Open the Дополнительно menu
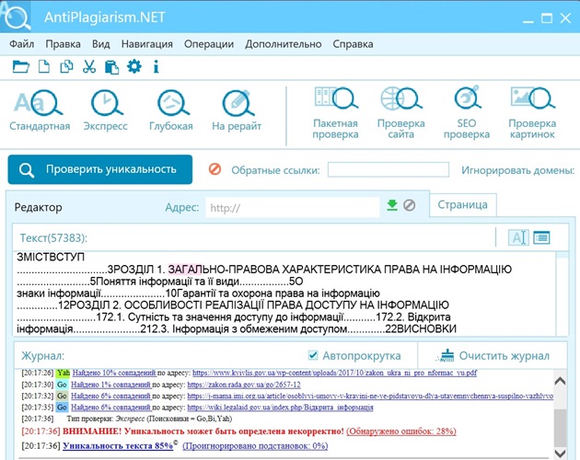The image size is (580, 460). (x=283, y=44)
